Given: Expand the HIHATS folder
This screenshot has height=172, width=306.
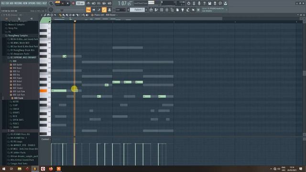Looking at the screenshot, I should click(x=15, y=113).
